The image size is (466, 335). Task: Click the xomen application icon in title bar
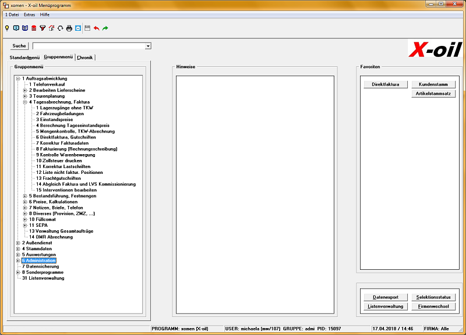tap(6, 5)
